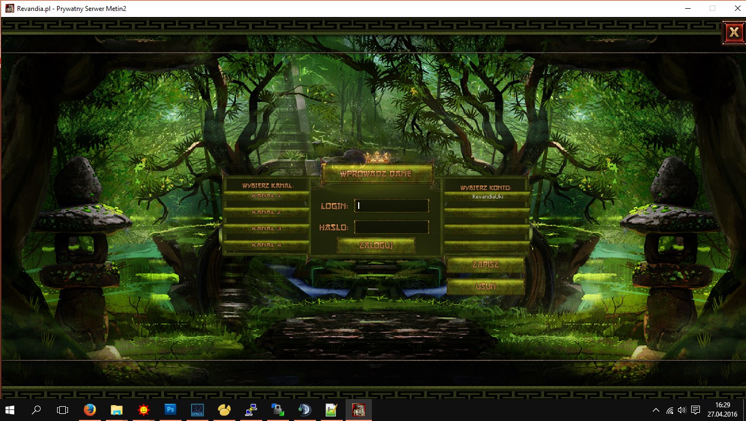Click the Revandia.pl window title text
Image resolution: width=746 pixels, height=421 pixels.
point(72,8)
